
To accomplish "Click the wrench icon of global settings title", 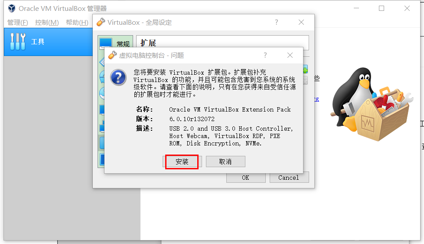I will tap(101, 22).
